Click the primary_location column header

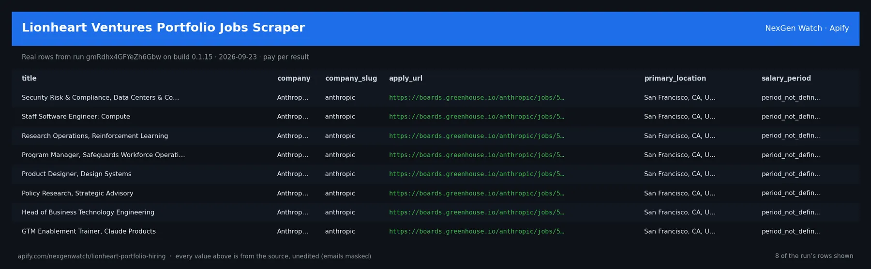click(675, 78)
